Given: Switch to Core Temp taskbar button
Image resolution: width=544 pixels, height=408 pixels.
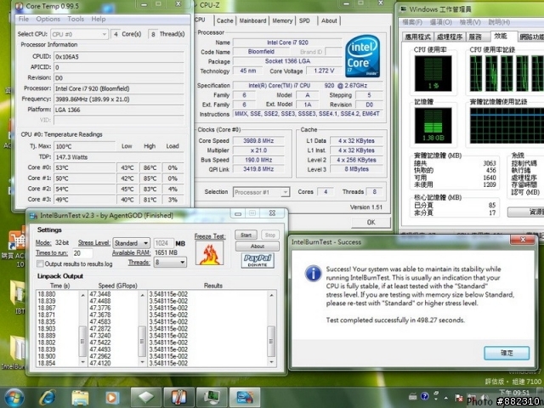Looking at the screenshot, I should (178, 397).
